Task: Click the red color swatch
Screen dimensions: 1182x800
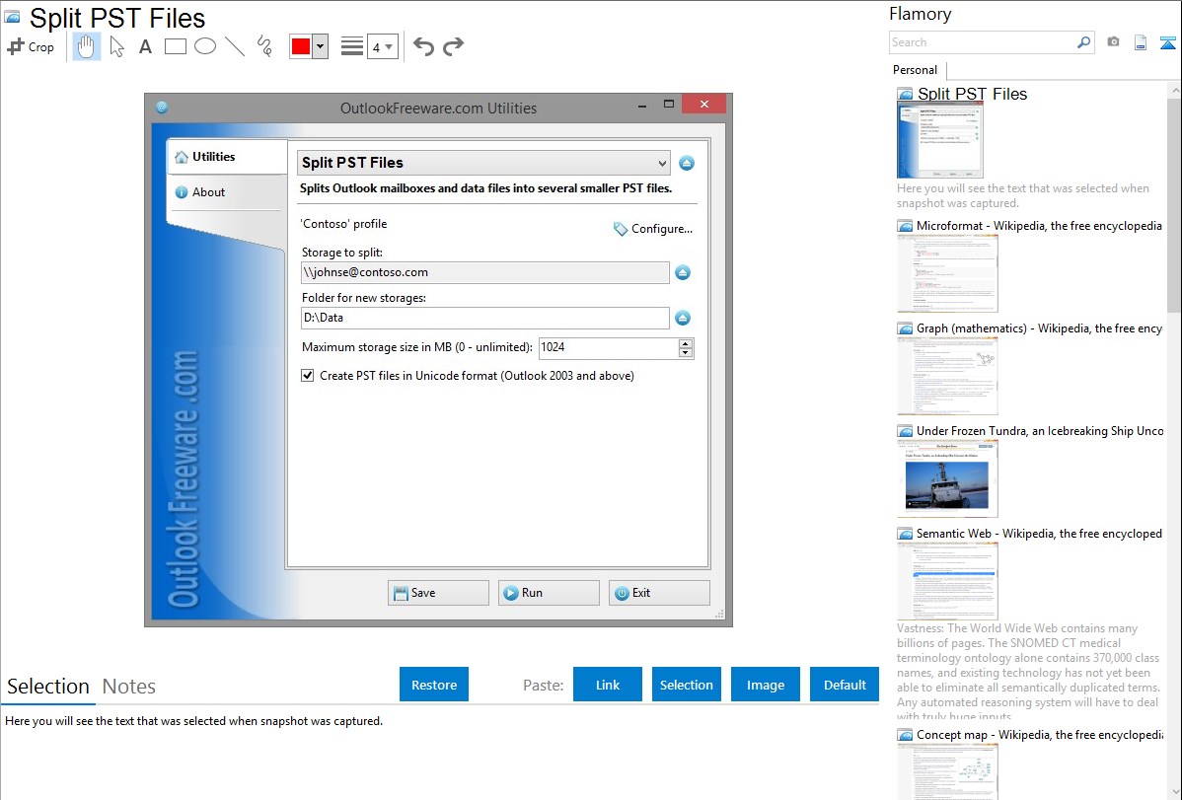Action: 301,46
